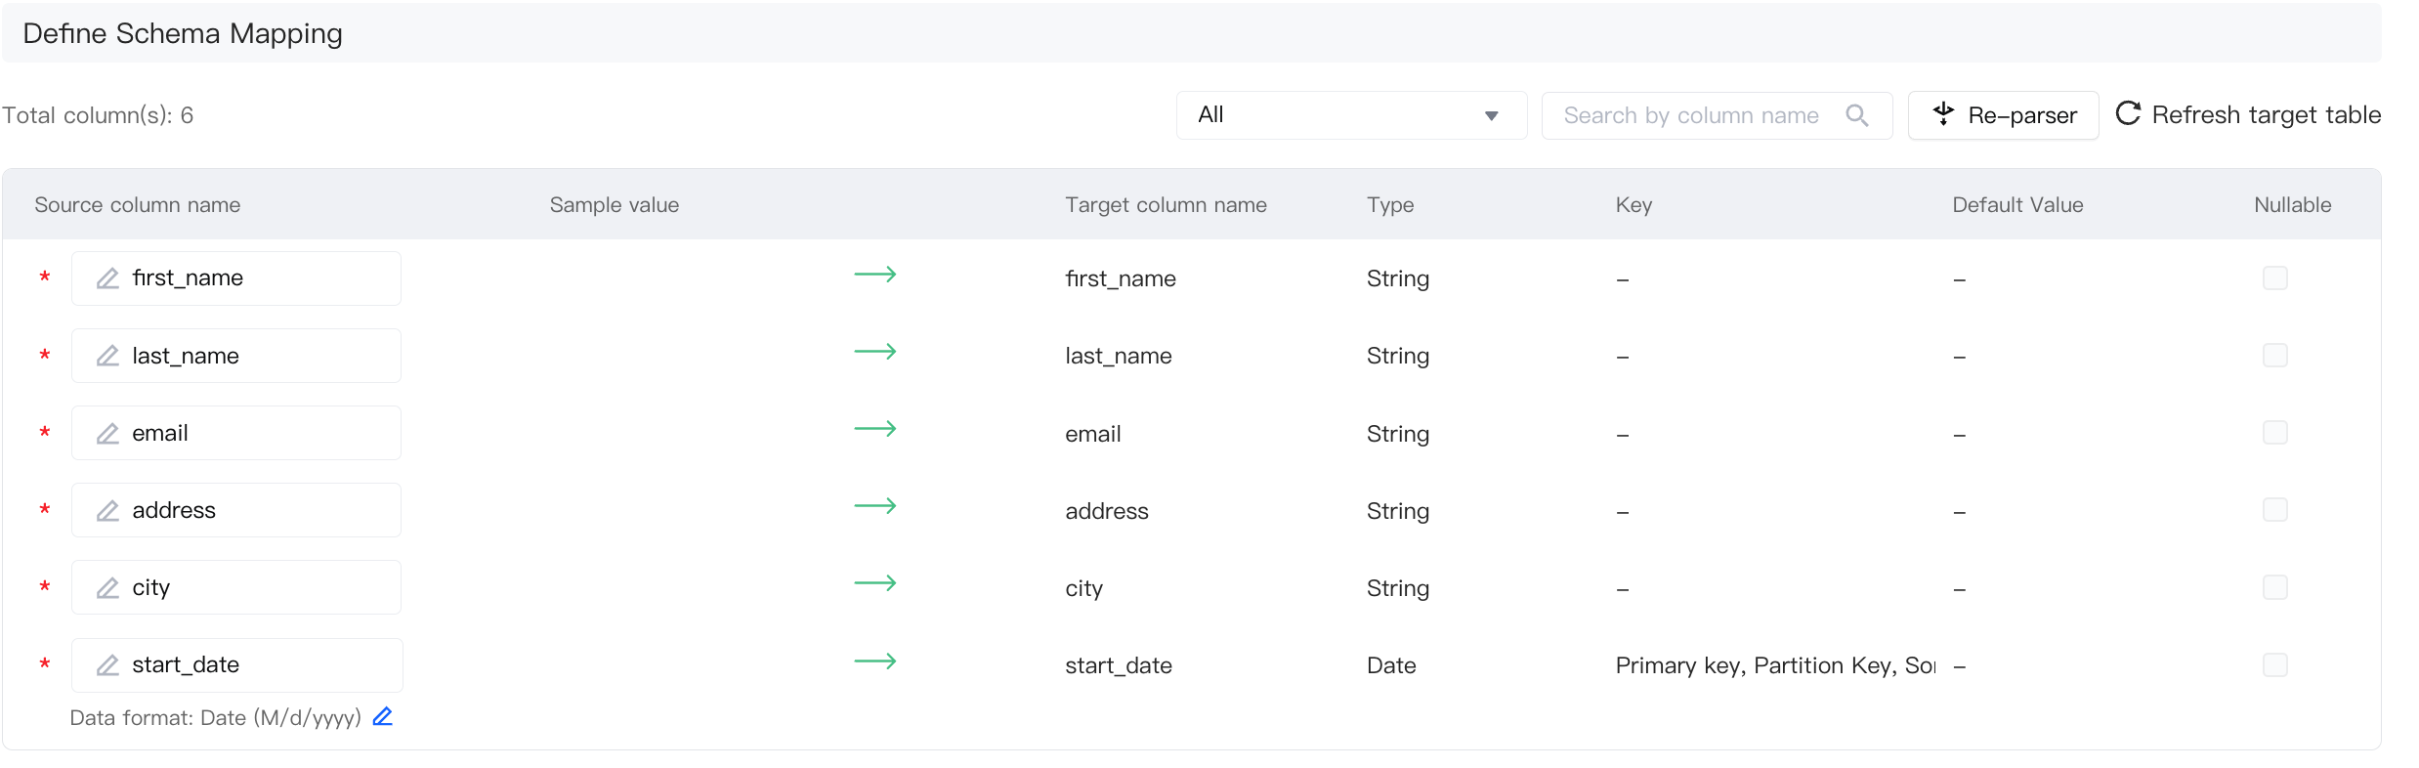The image size is (2419, 768).
Task: Tick Nullable checkbox for city
Action: (x=2274, y=587)
